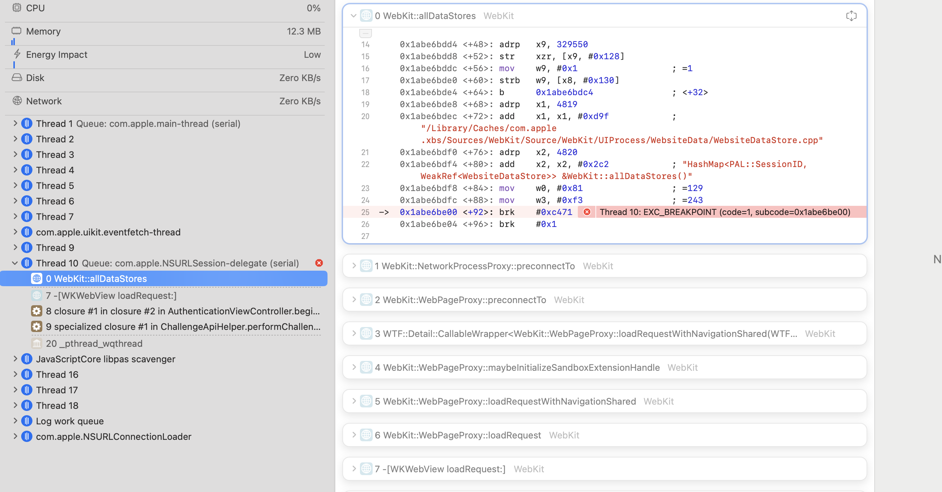The height and width of the screenshot is (492, 942).
Task: Click the Disk gauge icon
Action: point(17,78)
